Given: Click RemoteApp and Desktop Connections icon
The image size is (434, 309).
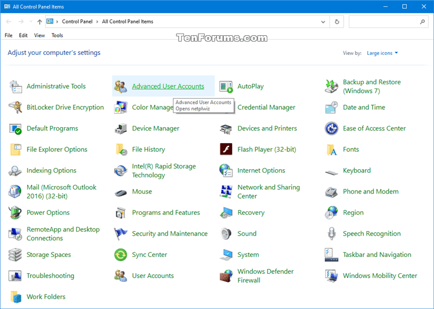Looking at the screenshot, I should pos(15,233).
